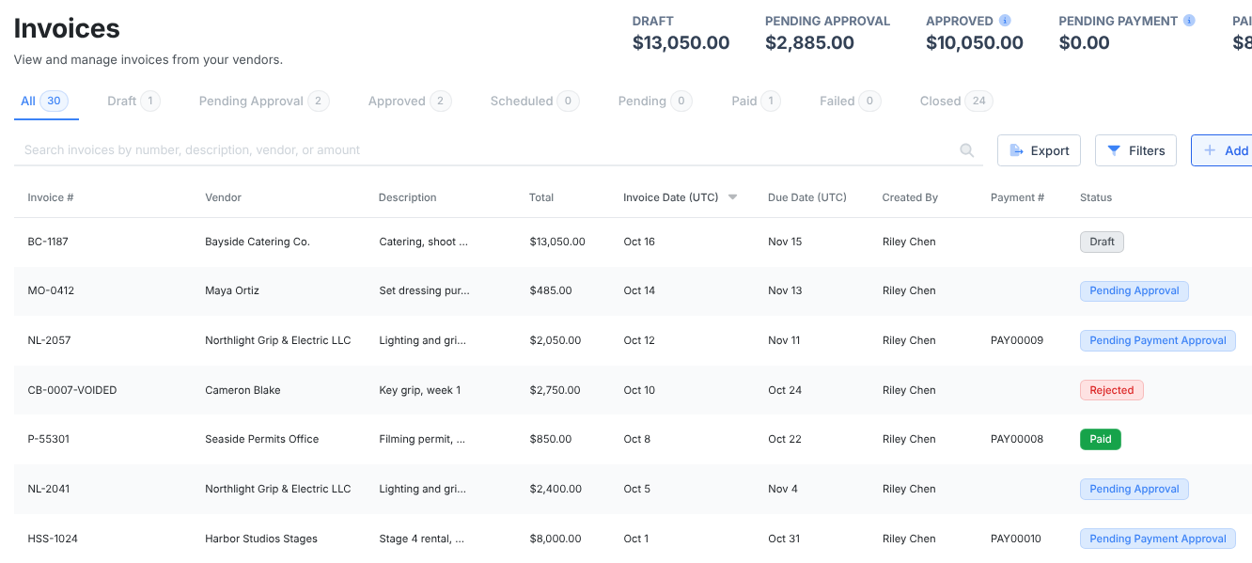Click the Add button
Viewport: 1252px width, 563px height.
1222,150
